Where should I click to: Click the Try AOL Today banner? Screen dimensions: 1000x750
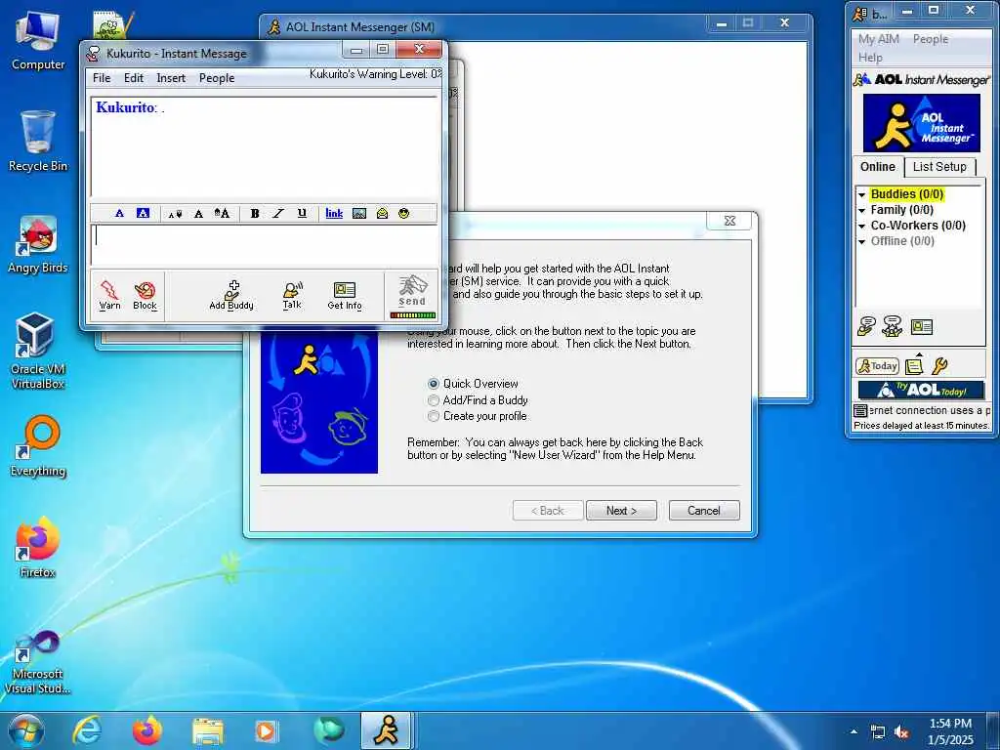[921, 390]
